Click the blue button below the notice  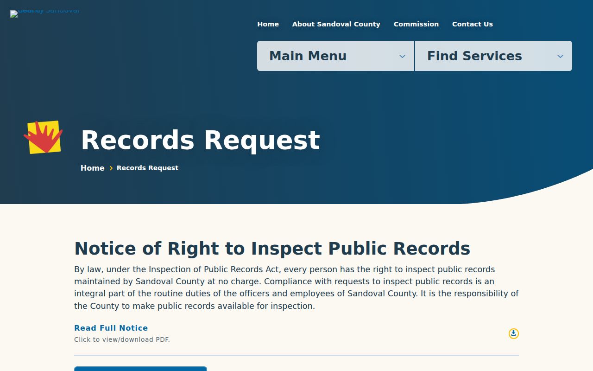pos(140,369)
